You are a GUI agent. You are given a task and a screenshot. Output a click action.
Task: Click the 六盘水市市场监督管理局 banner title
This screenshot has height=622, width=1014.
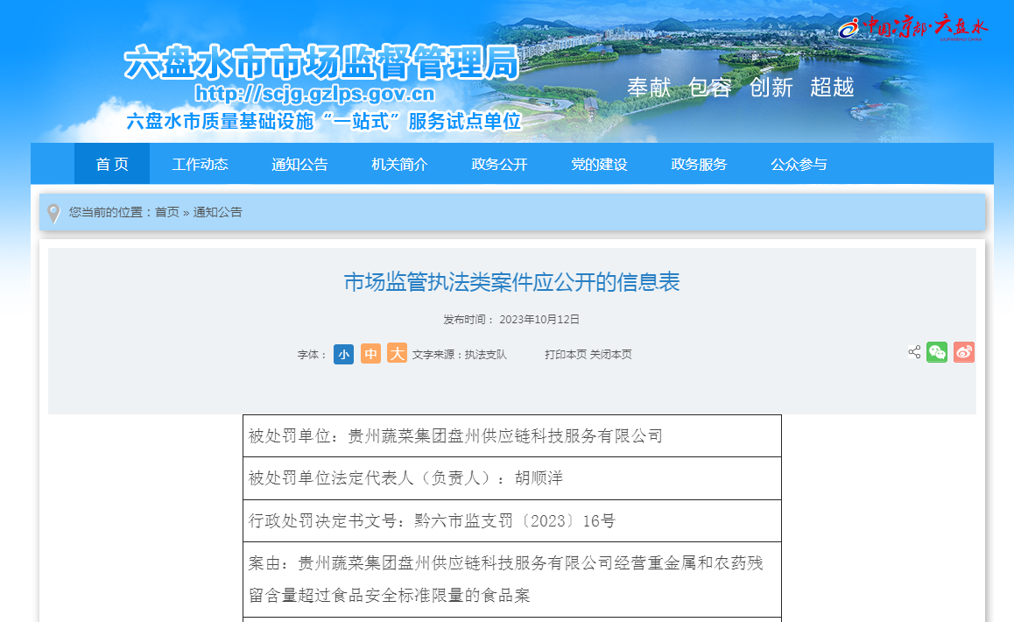click(x=322, y=62)
